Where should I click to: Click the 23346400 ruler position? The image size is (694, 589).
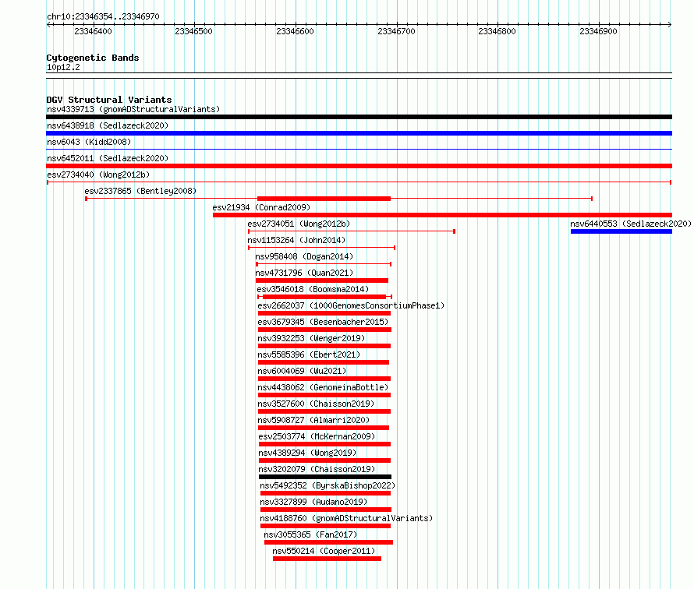(93, 31)
